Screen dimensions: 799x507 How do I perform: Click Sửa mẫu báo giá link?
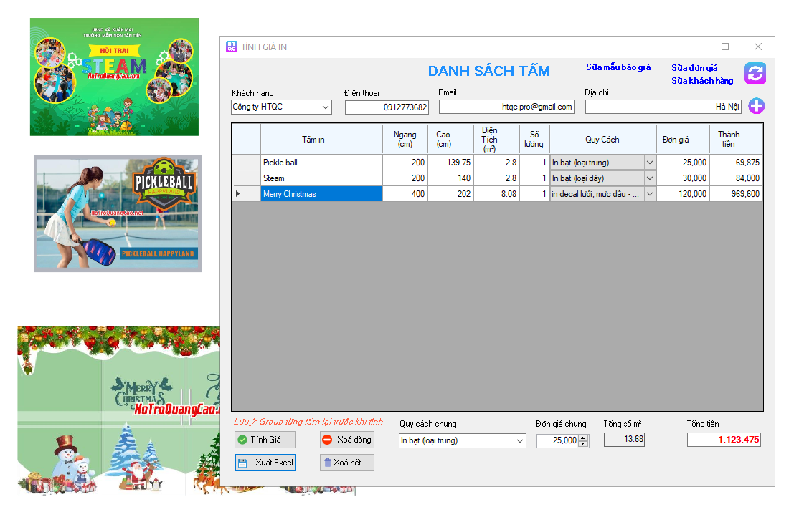(x=618, y=67)
